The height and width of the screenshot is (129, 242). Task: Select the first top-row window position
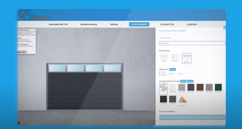[168, 117]
